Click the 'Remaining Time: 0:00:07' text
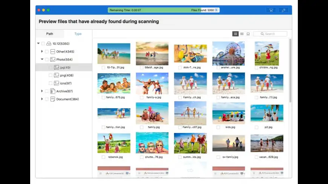The width and height of the screenshot is (328, 184). 125,10
